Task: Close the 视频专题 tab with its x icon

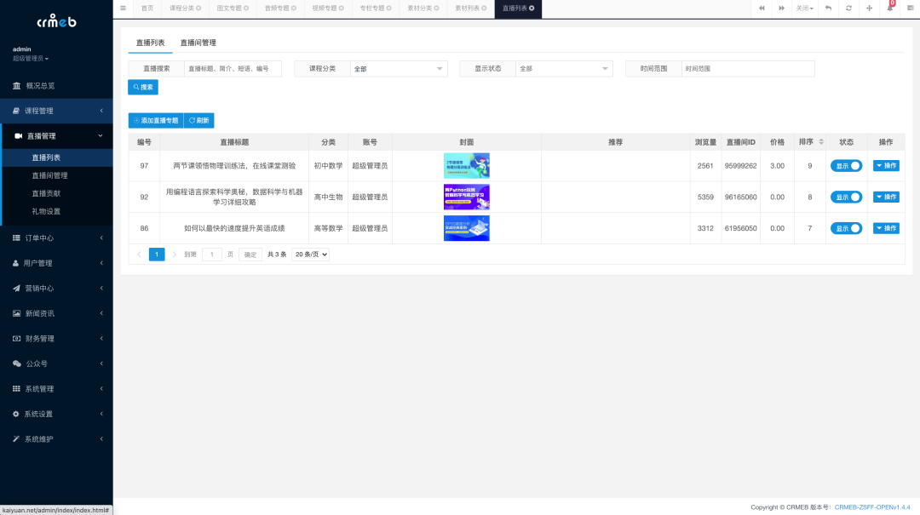Action: pyautogui.click(x=341, y=9)
